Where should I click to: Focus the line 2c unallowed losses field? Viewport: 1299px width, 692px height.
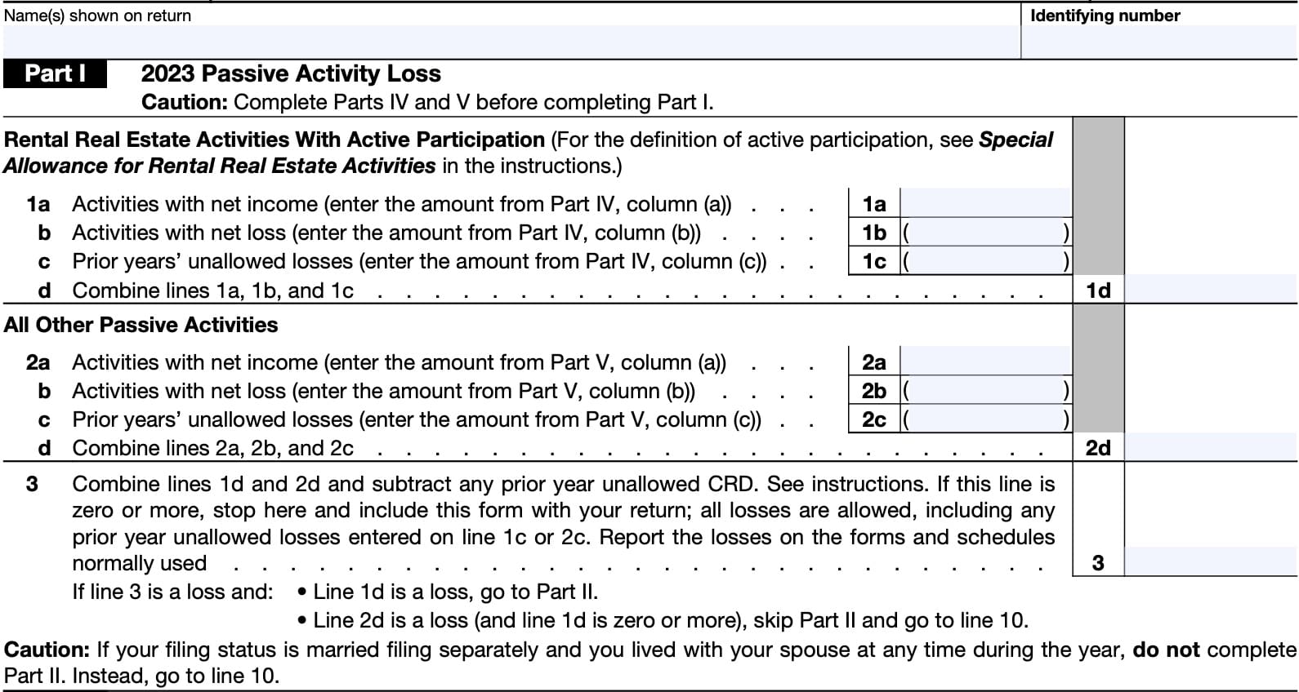(985, 419)
